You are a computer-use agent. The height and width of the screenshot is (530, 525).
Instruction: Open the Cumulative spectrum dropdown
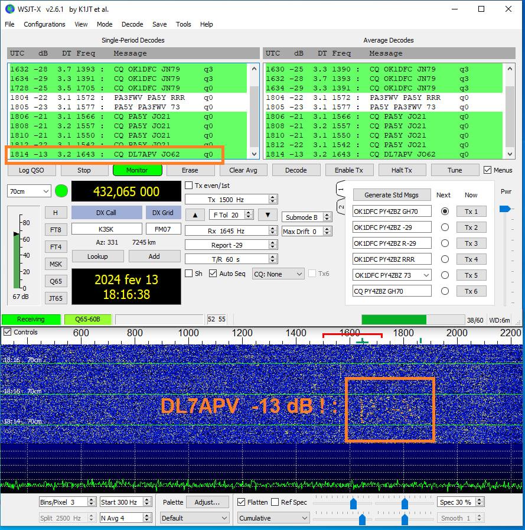point(273,518)
